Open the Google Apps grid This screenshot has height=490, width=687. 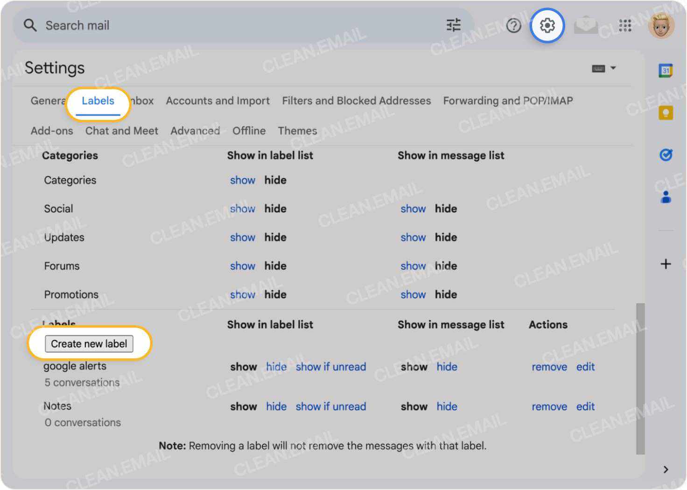tap(624, 26)
